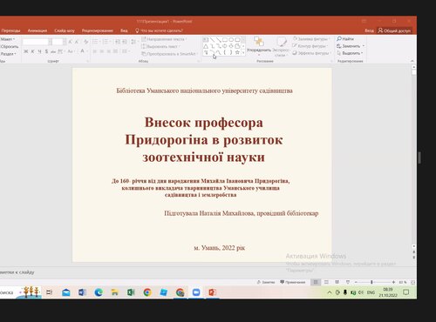Click Общий доступ share button

tap(394, 30)
